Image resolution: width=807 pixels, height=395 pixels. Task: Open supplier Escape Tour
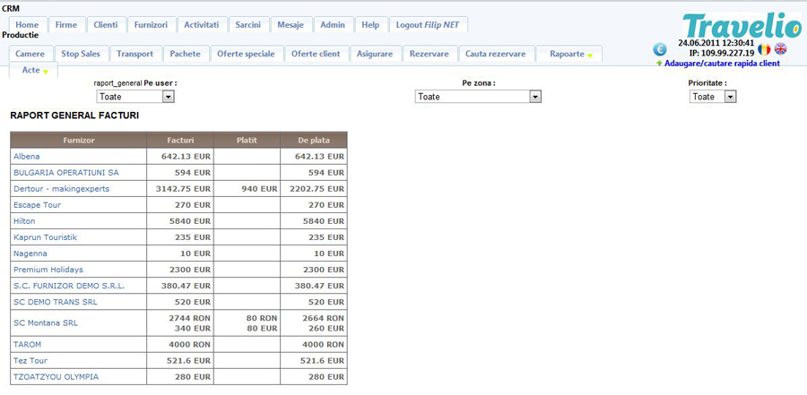[x=38, y=205]
